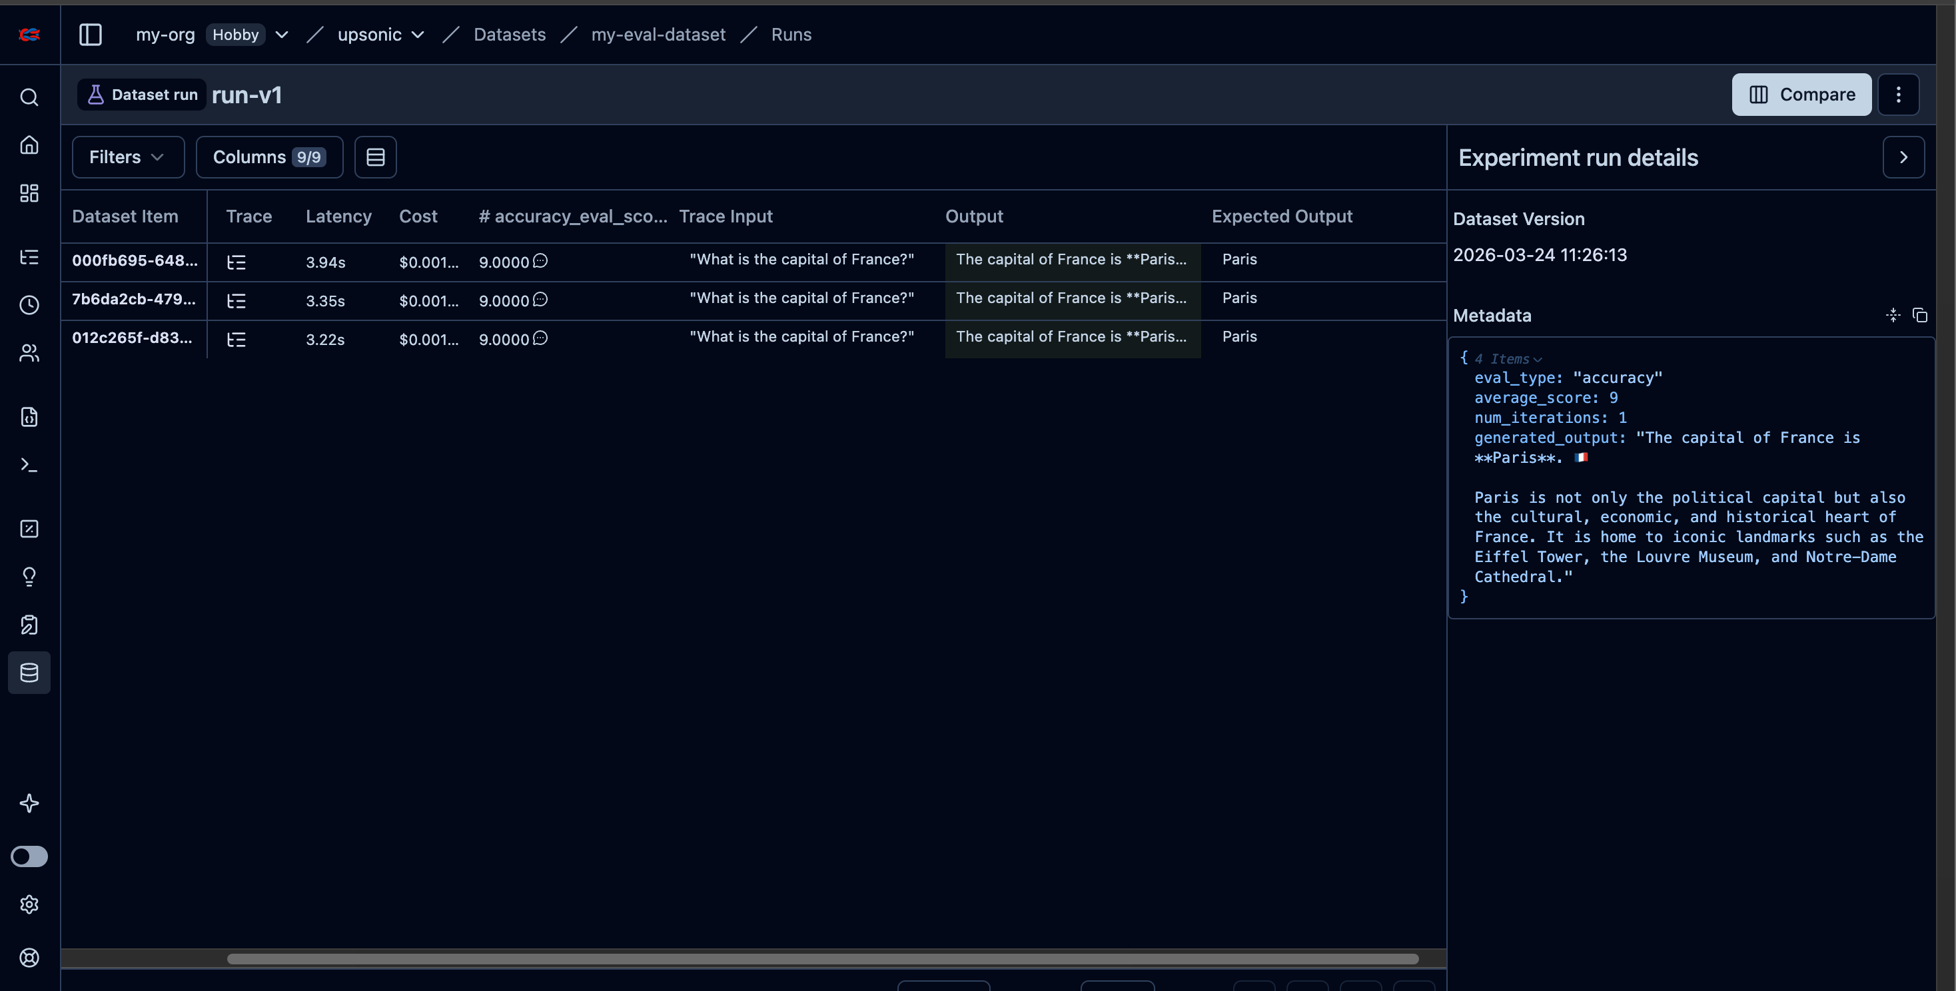
Task: Click the Dataset Item column header
Action: [125, 216]
